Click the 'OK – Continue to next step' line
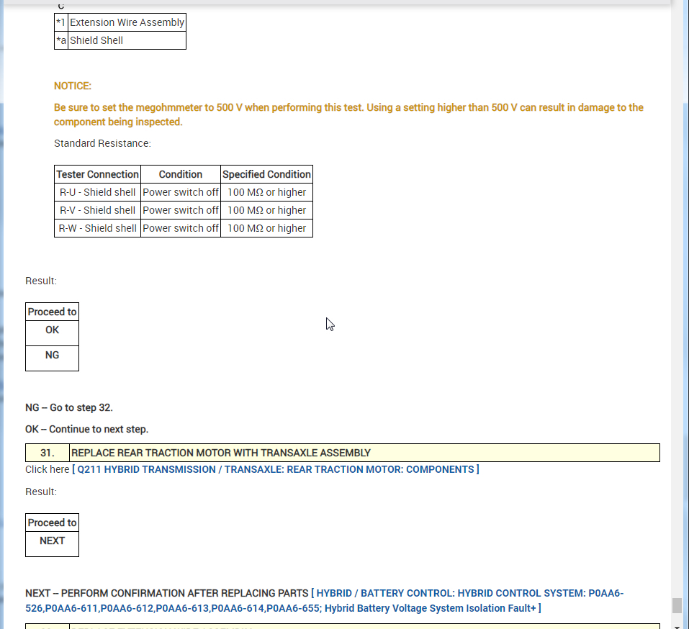This screenshot has width=689, height=629. 87,429
